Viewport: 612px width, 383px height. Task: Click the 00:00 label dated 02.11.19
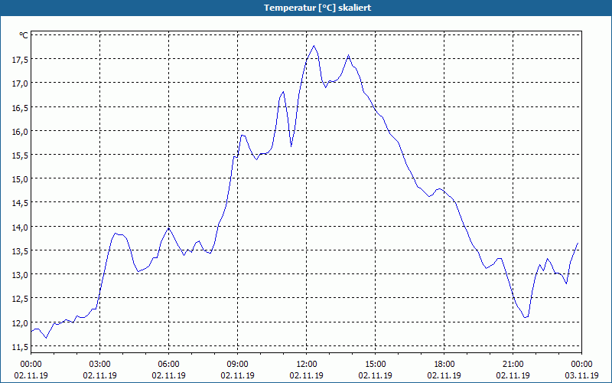click(31, 364)
